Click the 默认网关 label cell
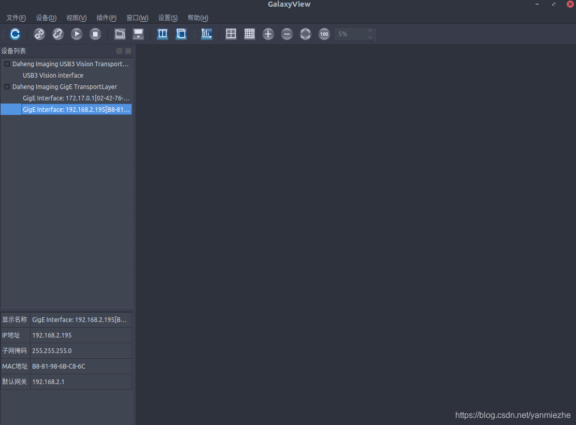The image size is (576, 425). (x=15, y=382)
